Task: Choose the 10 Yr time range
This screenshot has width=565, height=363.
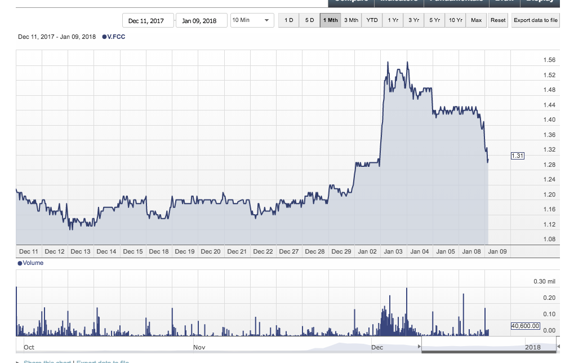Action: click(x=455, y=20)
